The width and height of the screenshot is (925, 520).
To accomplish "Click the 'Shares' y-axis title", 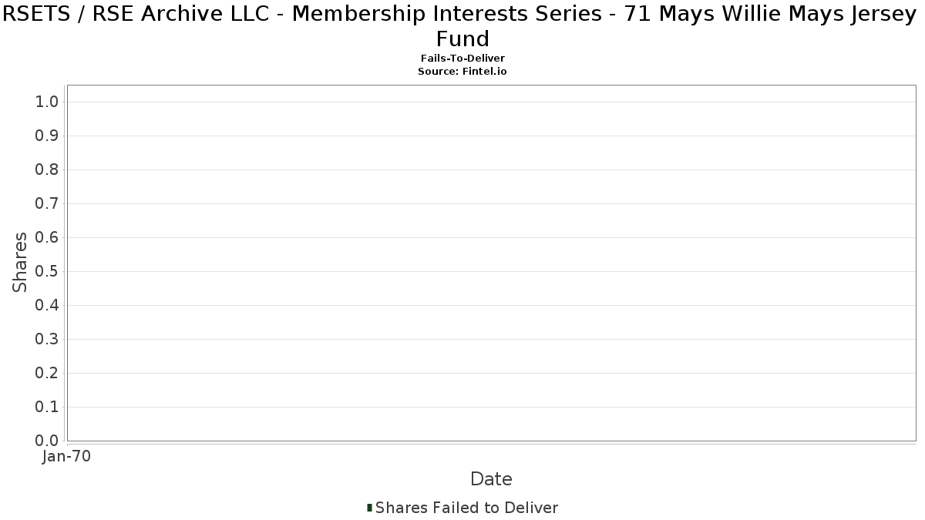I will pos(20,262).
